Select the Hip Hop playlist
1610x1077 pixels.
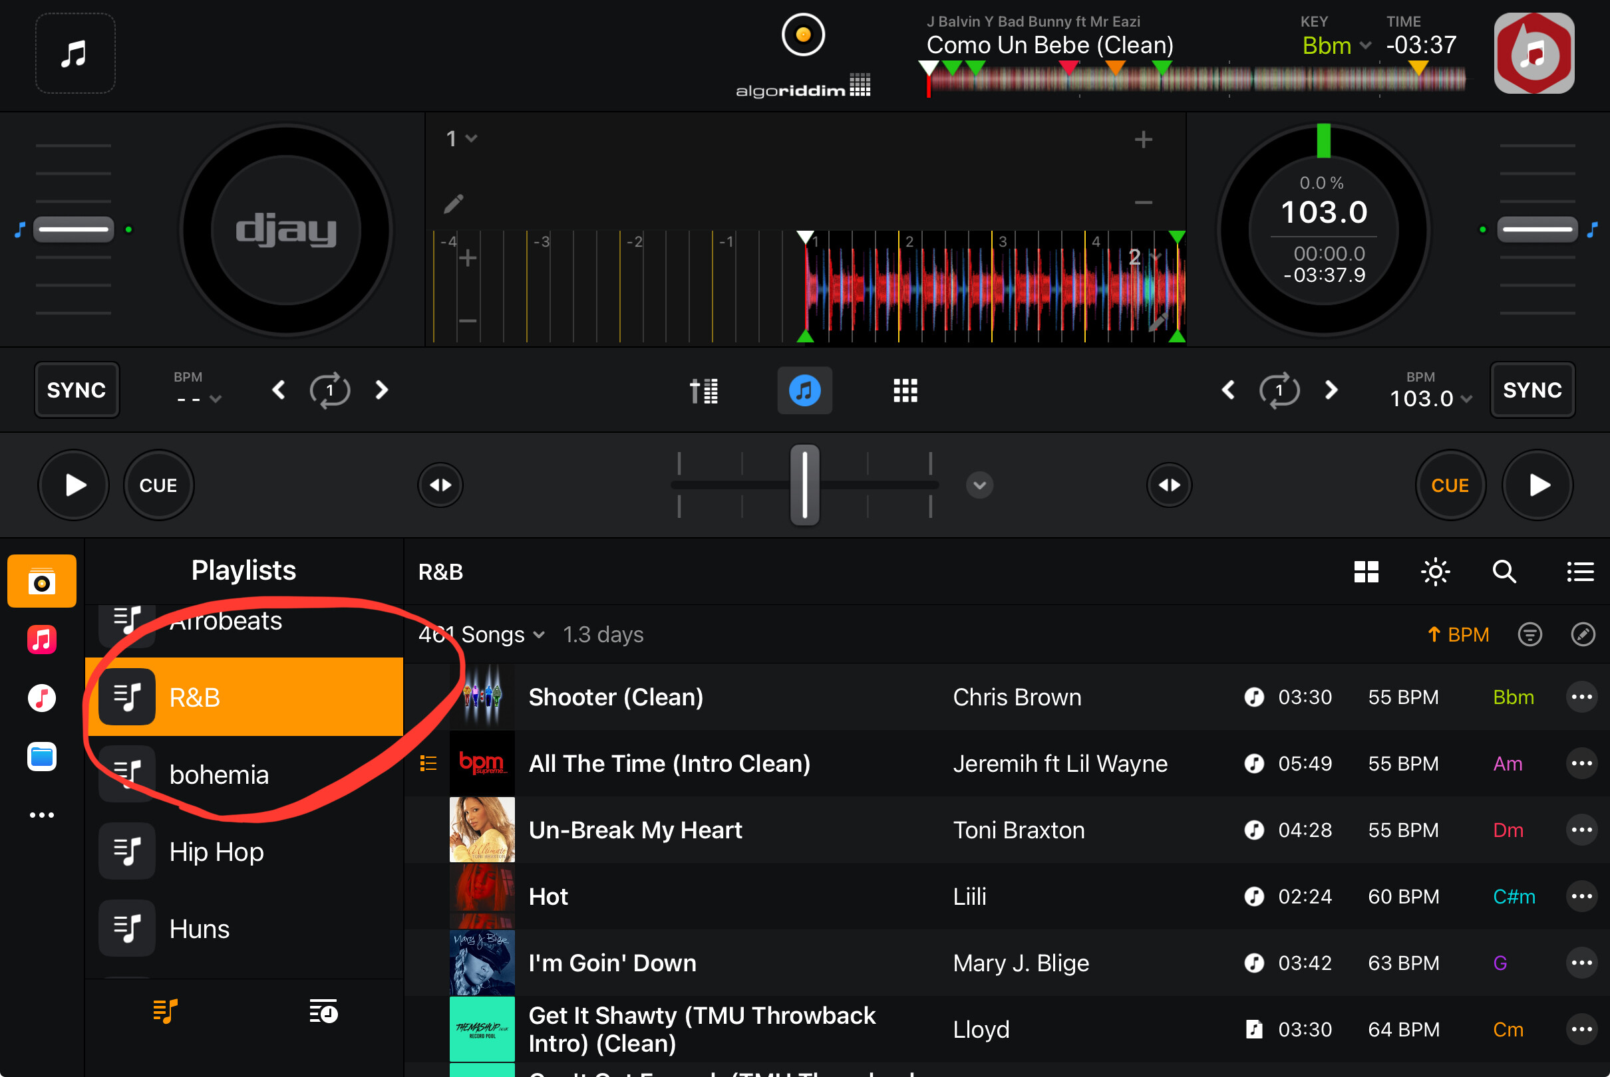tap(216, 852)
